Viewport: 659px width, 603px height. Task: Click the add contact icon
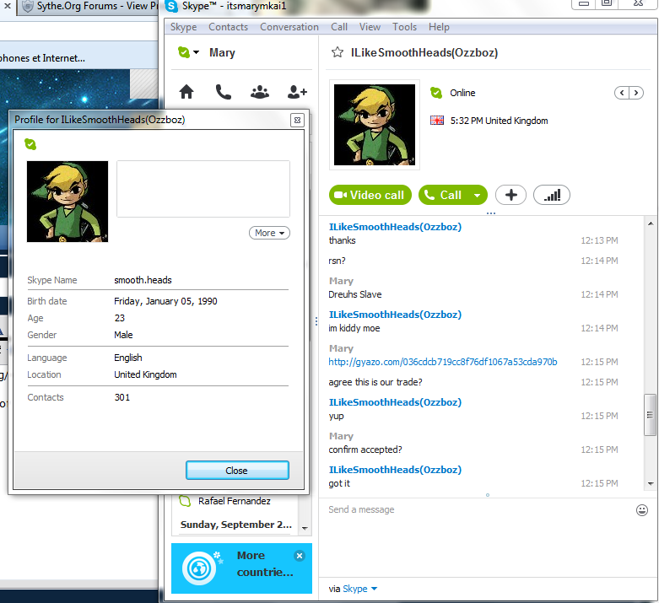(x=297, y=92)
